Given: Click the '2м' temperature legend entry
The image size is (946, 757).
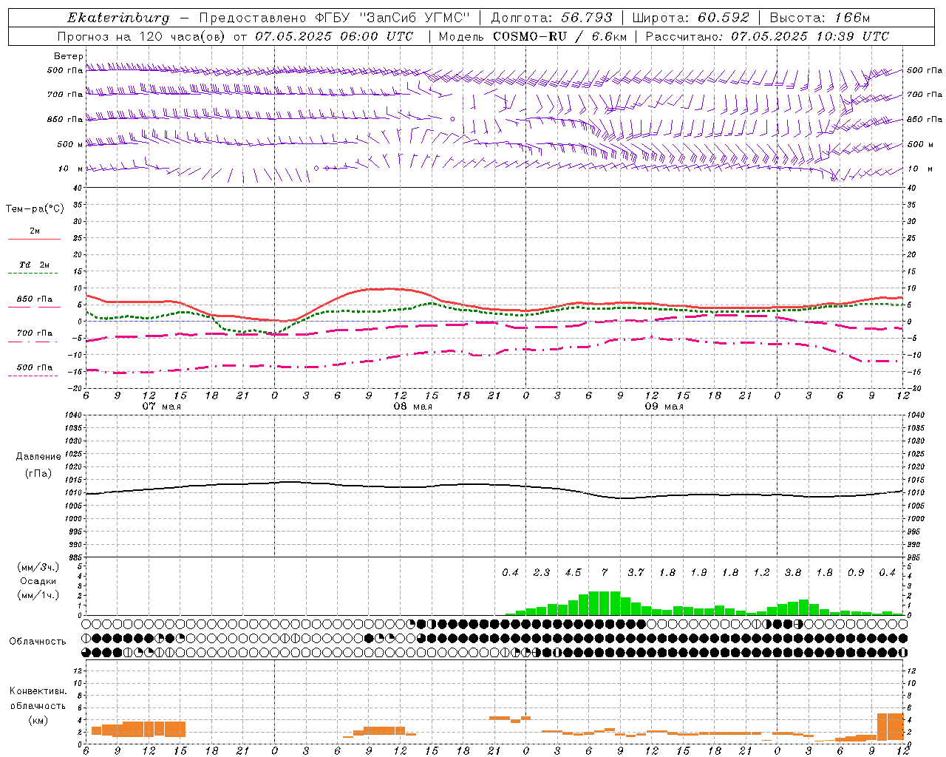Looking at the screenshot, I should coord(35,231).
